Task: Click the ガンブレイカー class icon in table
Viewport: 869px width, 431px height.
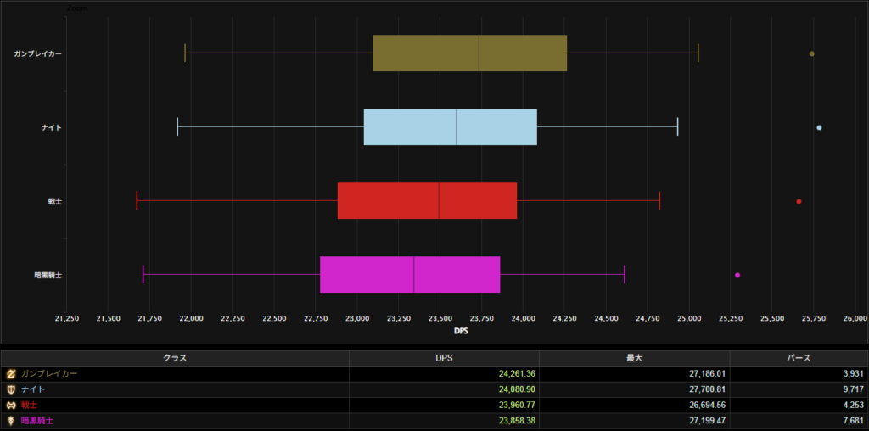Action: [11, 373]
